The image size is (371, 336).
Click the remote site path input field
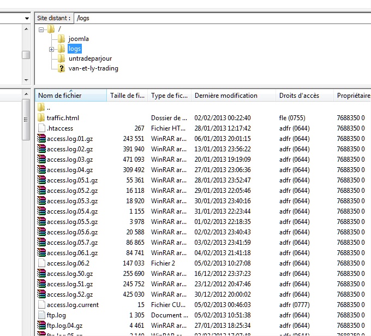click(218, 18)
